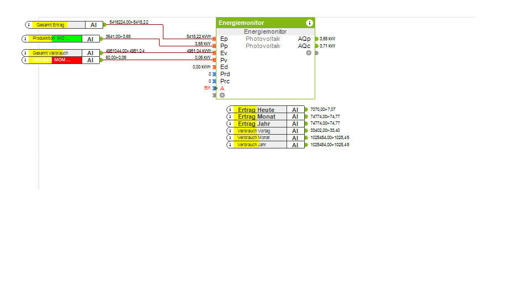The image size is (530, 298).
Task: Select the Ertrag Jahr block
Action: point(266,124)
